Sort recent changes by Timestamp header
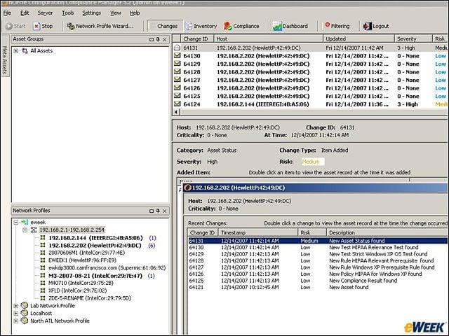The width and height of the screenshot is (449, 336). [x=258, y=232]
